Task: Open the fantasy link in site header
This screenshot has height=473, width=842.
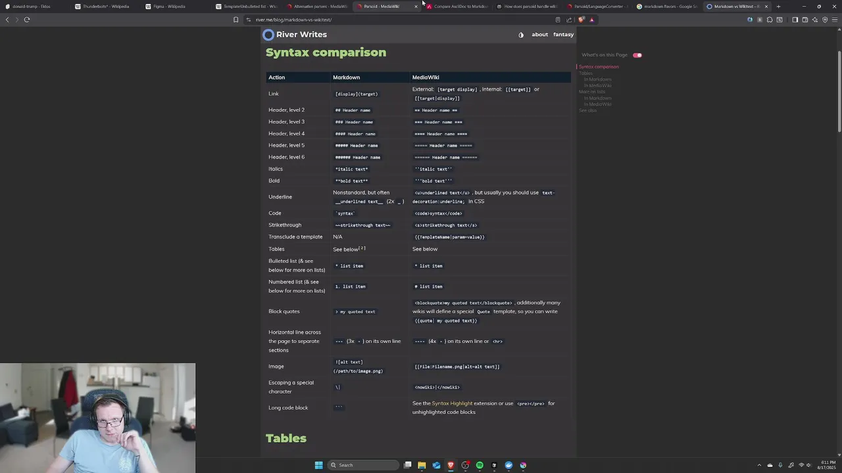Action: [x=563, y=35]
